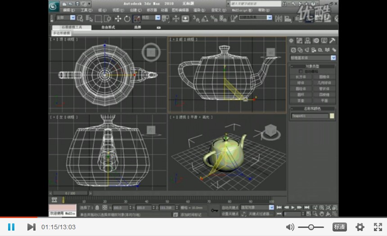Open the Hierarchy command panel tab
This screenshot has height=236, width=387.
click(x=307, y=41)
